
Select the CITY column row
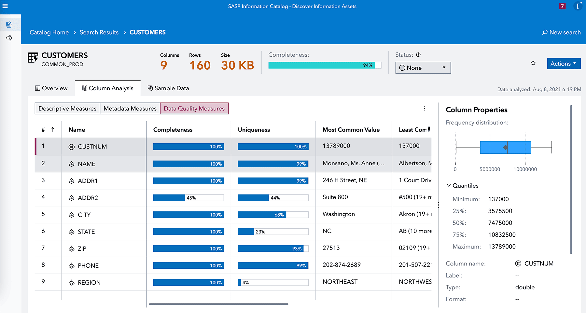(x=233, y=215)
